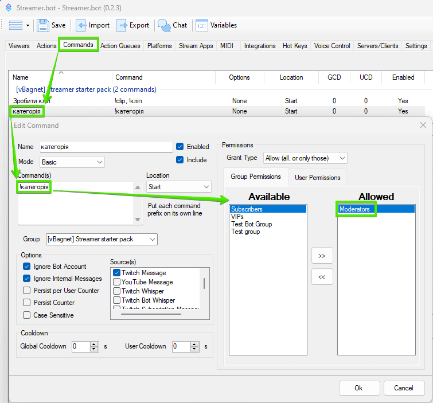Select VIPs in Available list
The width and height of the screenshot is (433, 403).
point(268,217)
